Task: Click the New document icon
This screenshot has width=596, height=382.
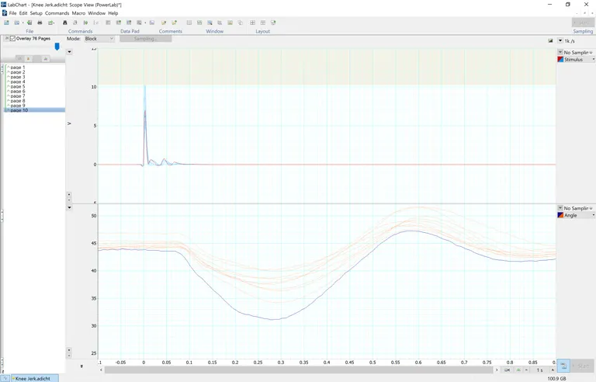Action: point(7,23)
